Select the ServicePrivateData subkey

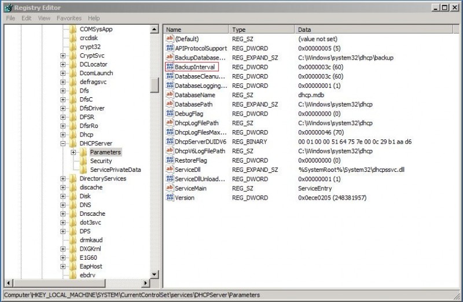[115, 170]
